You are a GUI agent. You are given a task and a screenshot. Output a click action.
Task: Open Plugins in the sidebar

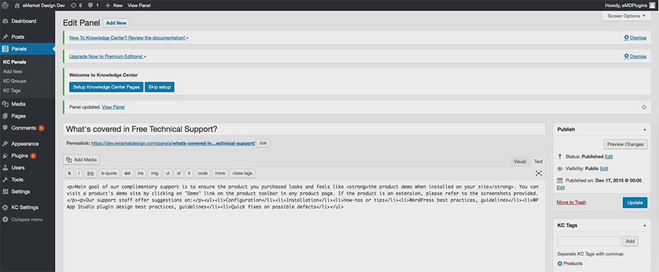pyautogui.click(x=20, y=155)
